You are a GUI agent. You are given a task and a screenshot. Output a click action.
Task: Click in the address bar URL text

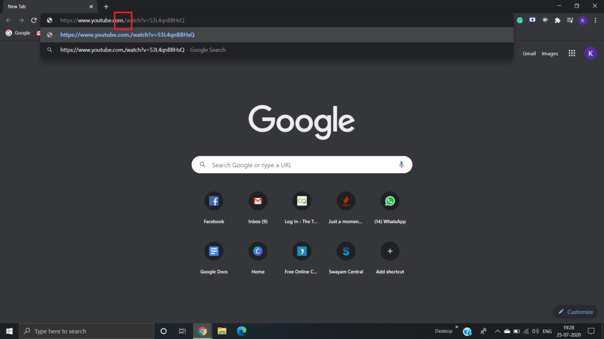point(122,21)
